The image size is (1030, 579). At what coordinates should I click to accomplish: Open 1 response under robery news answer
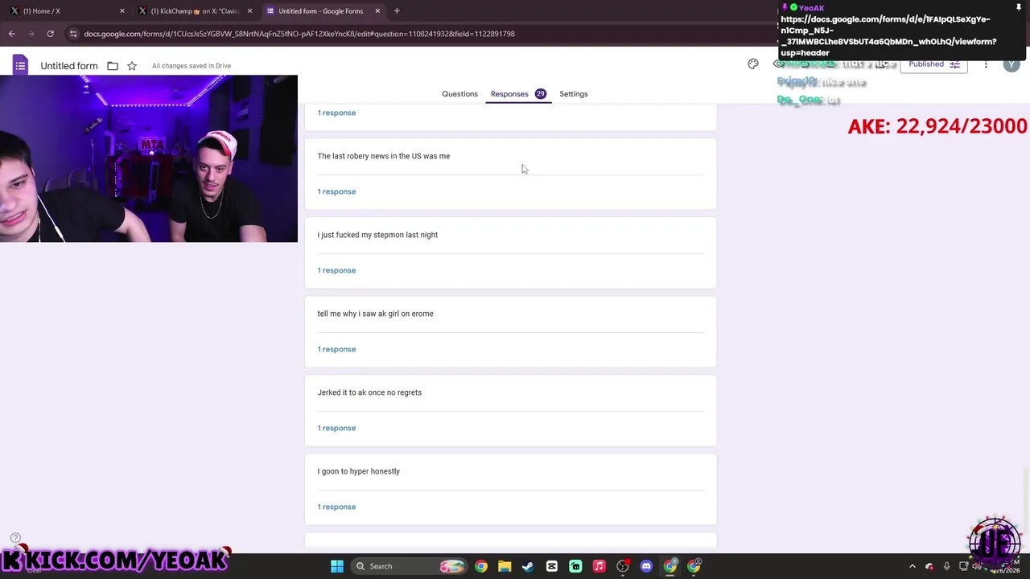(x=336, y=191)
